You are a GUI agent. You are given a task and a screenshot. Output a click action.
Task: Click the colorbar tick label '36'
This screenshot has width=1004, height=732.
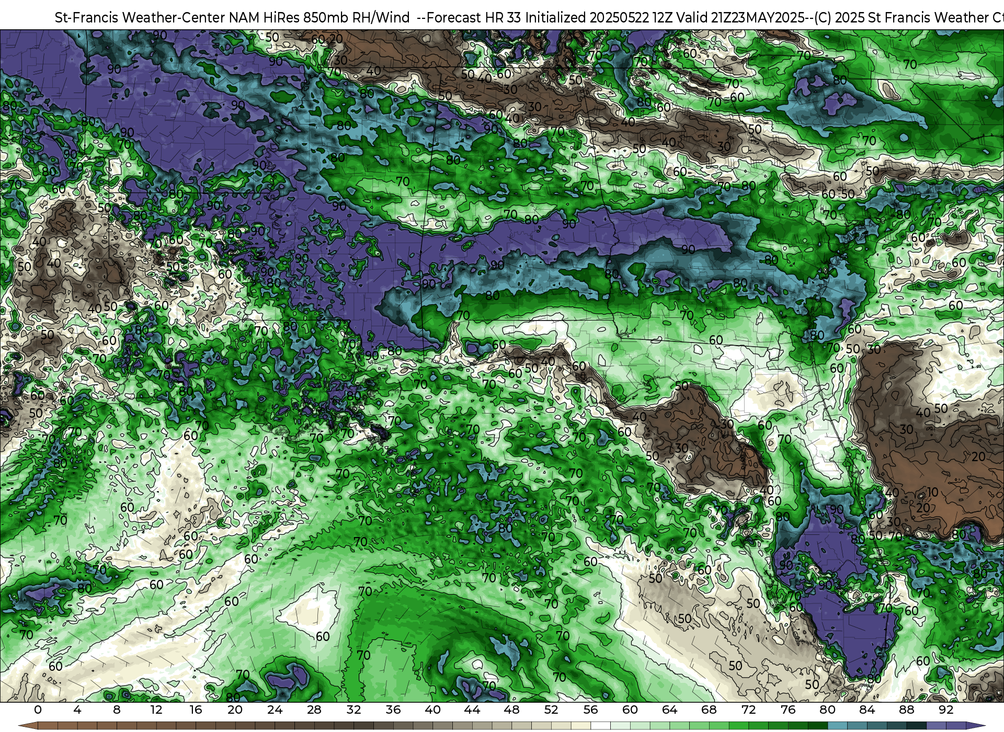[393, 710]
